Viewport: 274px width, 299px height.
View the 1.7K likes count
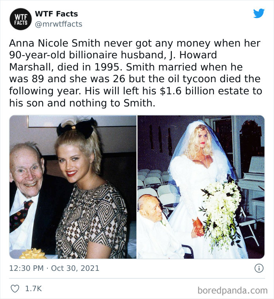tap(33, 288)
